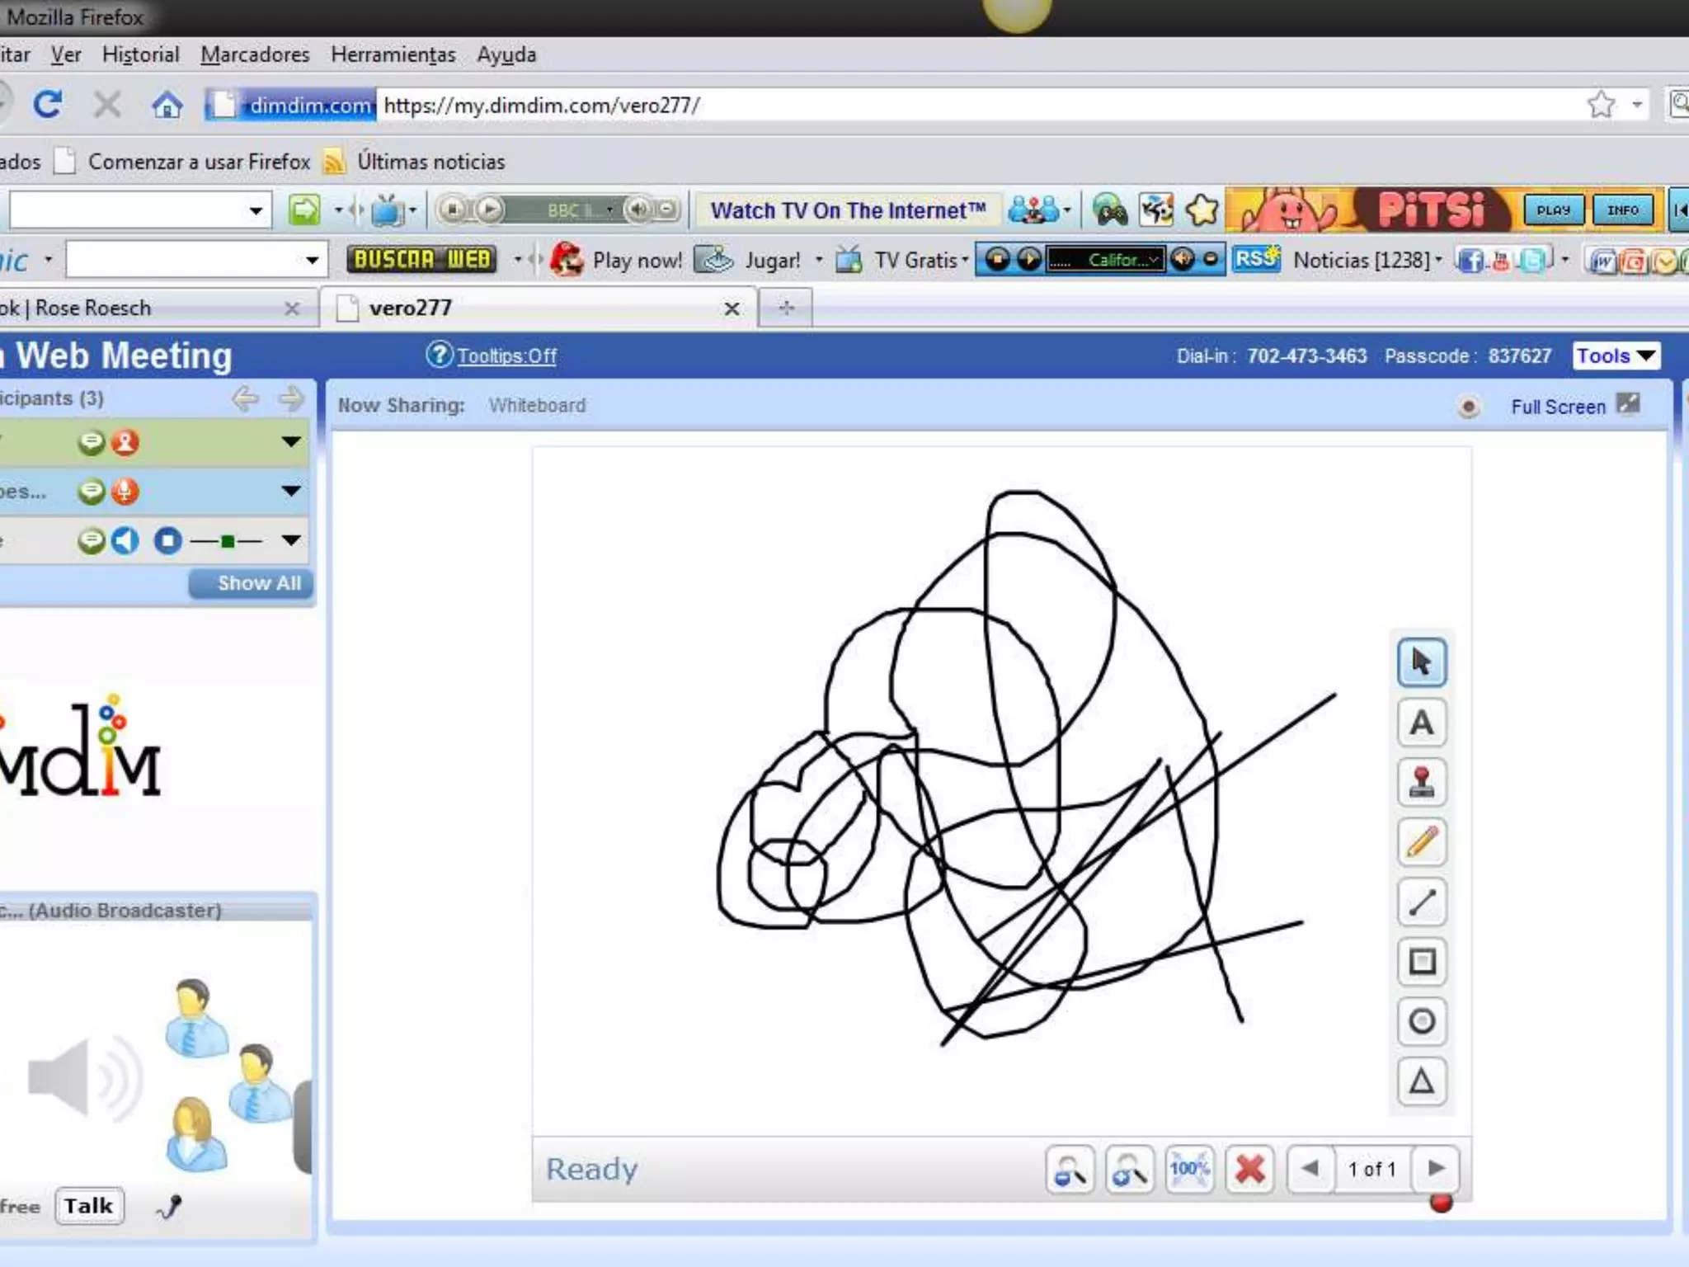Reset whiteboard zoom to 100%
Viewport: 1689px width, 1267px height.
1188,1169
